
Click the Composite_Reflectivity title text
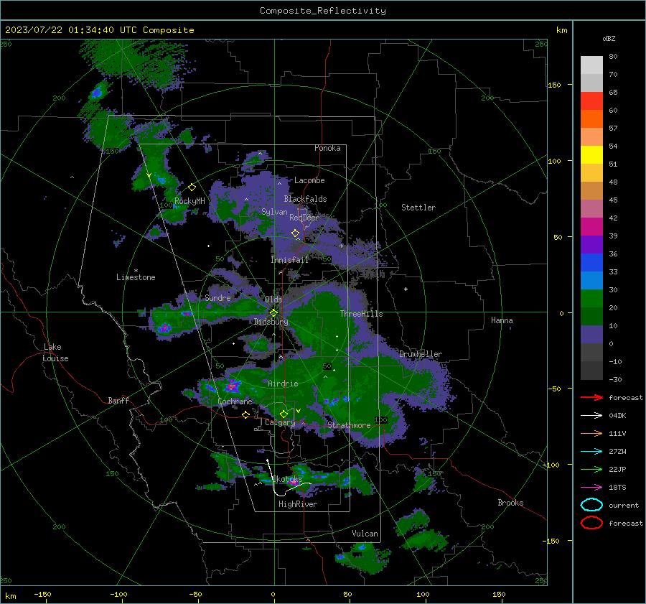[323, 10]
